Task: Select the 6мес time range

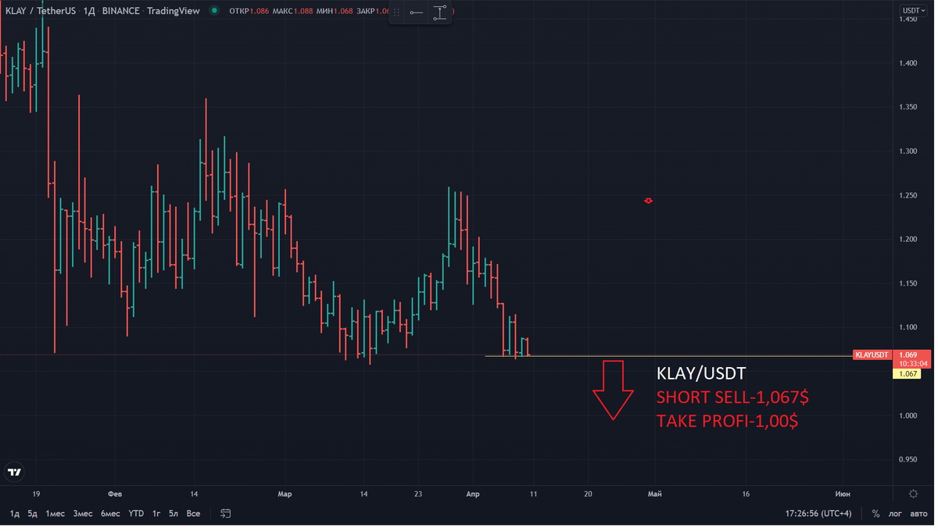Action: [x=111, y=514]
